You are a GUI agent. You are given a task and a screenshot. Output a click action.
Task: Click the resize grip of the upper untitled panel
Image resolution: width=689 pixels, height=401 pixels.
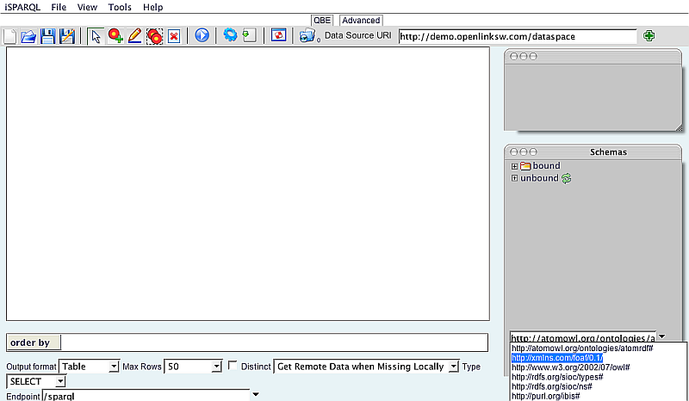pos(679,128)
